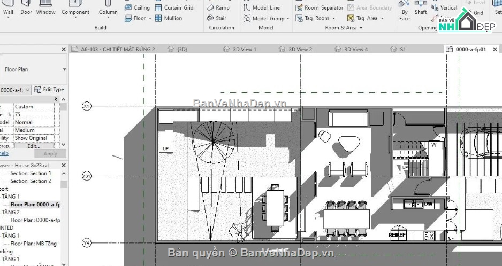Click the Show Original visibility value

(x=34, y=138)
